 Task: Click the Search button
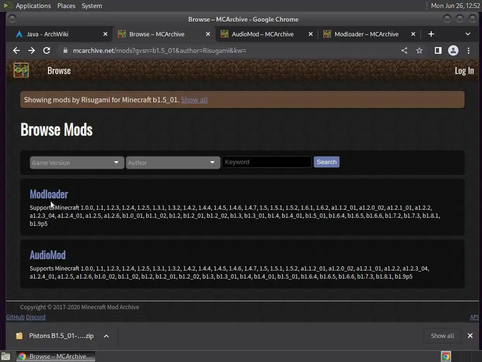point(327,162)
